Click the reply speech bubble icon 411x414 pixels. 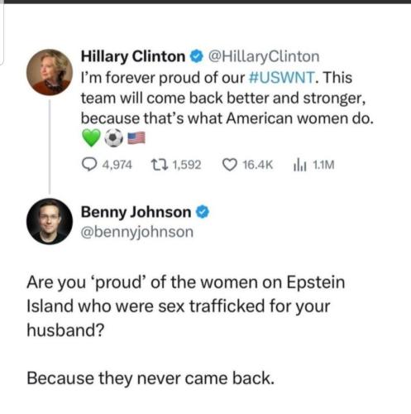(89, 165)
